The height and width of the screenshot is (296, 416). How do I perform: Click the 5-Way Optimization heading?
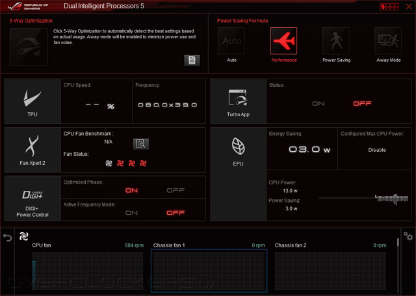pos(31,21)
